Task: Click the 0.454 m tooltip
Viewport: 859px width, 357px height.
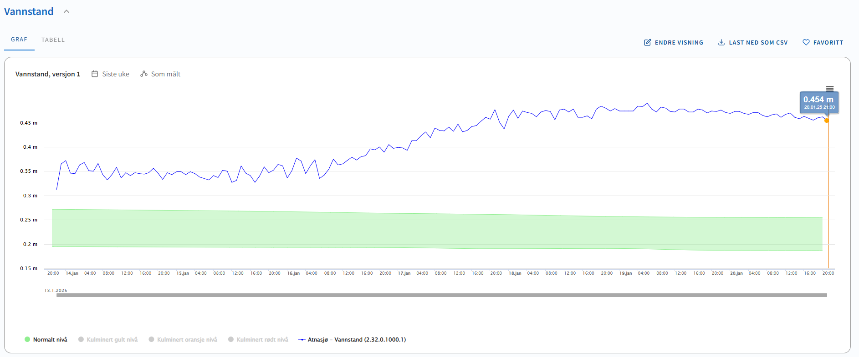Action: [x=819, y=102]
